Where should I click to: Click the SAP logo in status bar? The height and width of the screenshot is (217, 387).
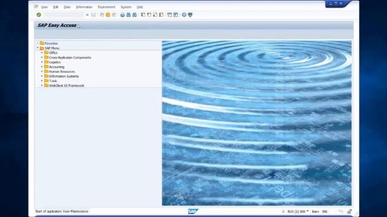click(193, 212)
